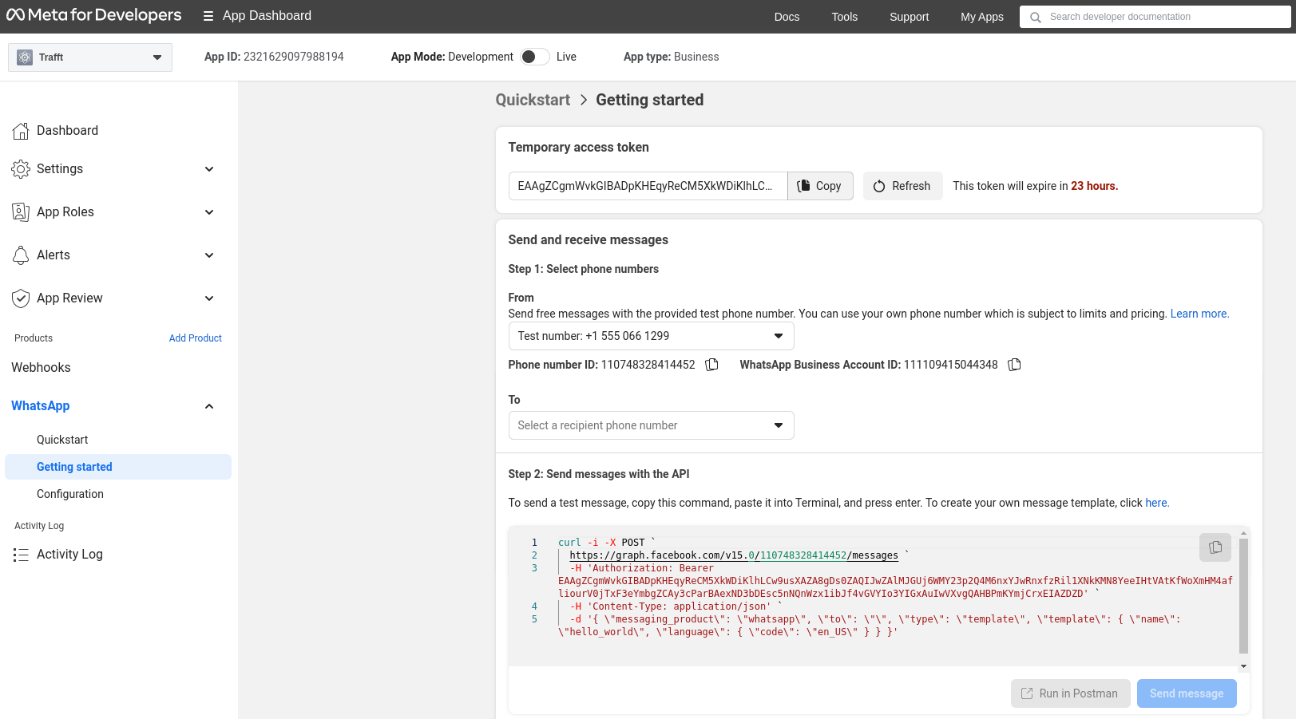Click the code block vertical scrollbar

pos(1243,595)
